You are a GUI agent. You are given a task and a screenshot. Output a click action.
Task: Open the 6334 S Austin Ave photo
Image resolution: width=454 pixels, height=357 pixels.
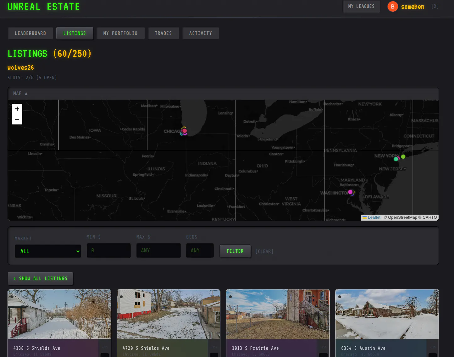click(387, 314)
